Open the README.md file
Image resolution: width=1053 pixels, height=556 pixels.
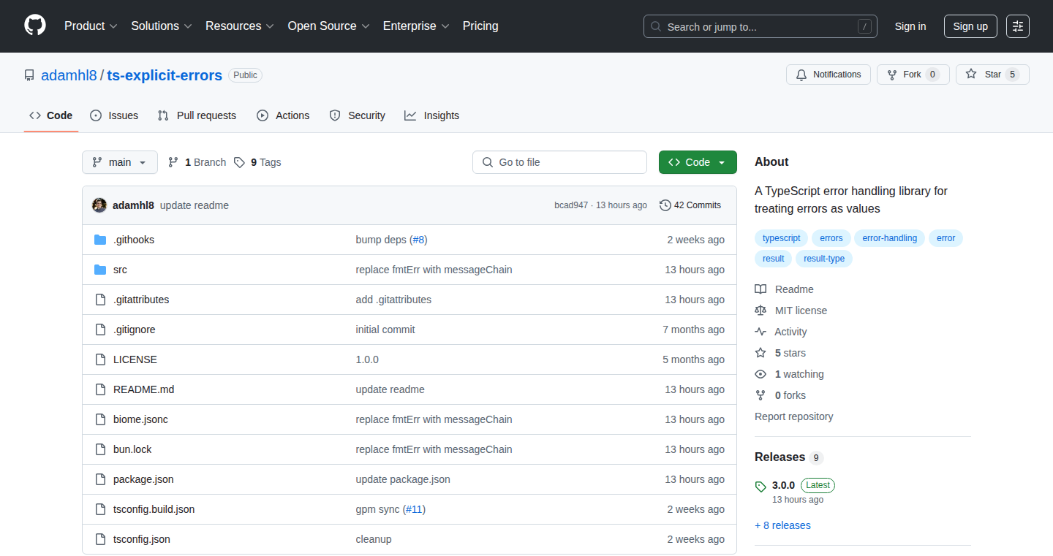coord(144,389)
